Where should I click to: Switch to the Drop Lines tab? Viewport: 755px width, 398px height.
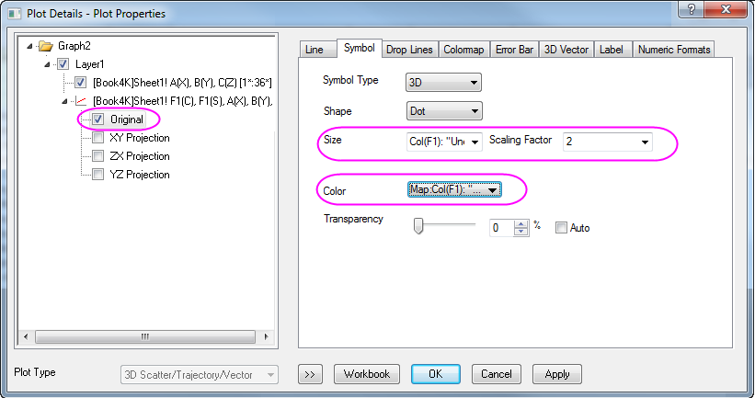[408, 49]
